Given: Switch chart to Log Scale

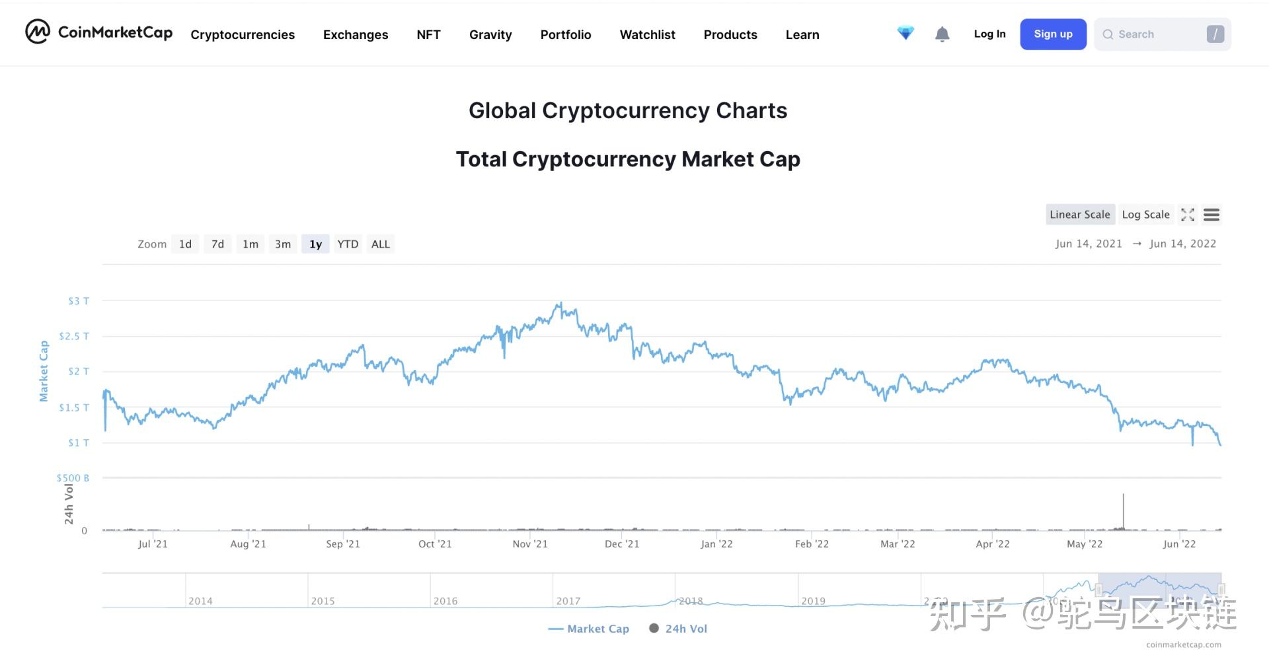Looking at the screenshot, I should coord(1145,215).
